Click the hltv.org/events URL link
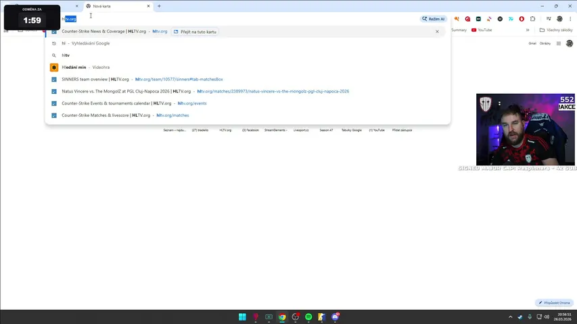This screenshot has height=324, width=577. click(192, 103)
